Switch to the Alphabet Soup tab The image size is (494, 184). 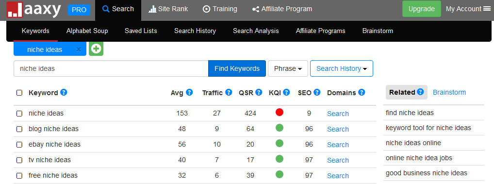87,31
